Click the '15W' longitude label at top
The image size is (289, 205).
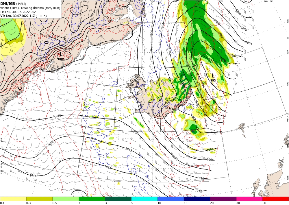point(175,1)
